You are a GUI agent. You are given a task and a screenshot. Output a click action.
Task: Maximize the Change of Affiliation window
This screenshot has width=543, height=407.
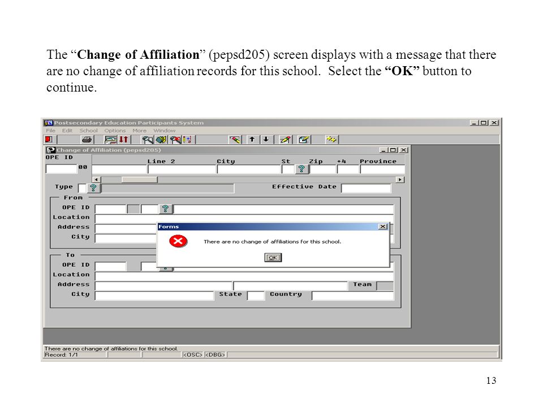(393, 150)
